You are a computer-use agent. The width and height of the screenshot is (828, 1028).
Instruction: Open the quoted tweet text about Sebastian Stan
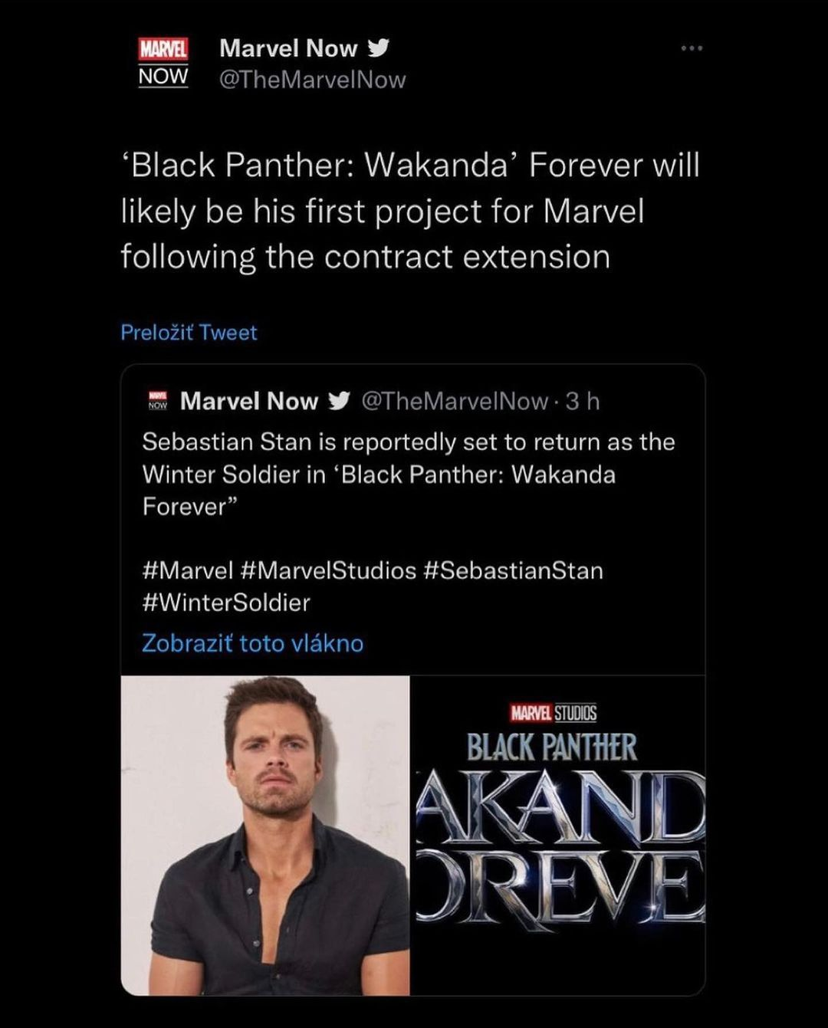pos(409,474)
